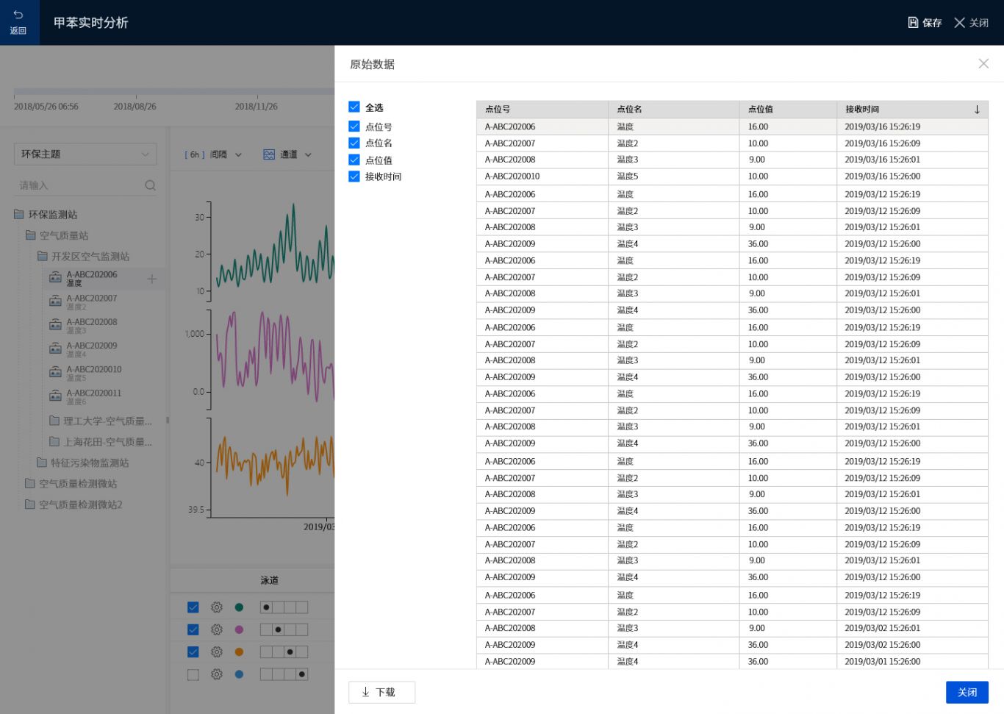
Task: Select the A-ABC202006 温度 sensor icon
Action: 55,278
